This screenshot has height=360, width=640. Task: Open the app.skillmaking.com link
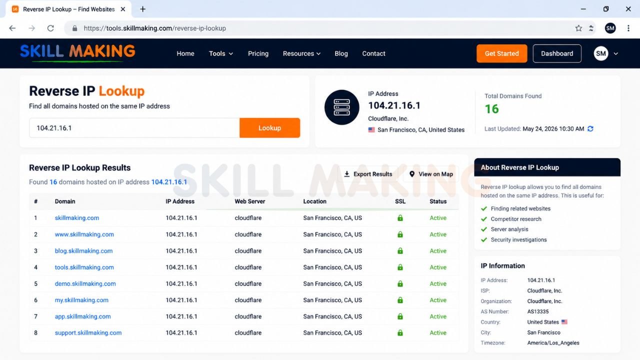pos(83,316)
